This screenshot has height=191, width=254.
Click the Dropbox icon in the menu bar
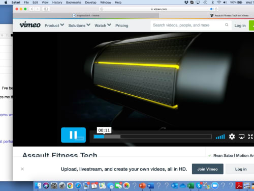(186, 3)
